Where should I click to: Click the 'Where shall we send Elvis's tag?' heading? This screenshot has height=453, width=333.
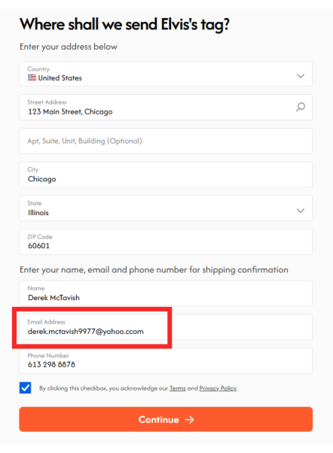tap(124, 24)
